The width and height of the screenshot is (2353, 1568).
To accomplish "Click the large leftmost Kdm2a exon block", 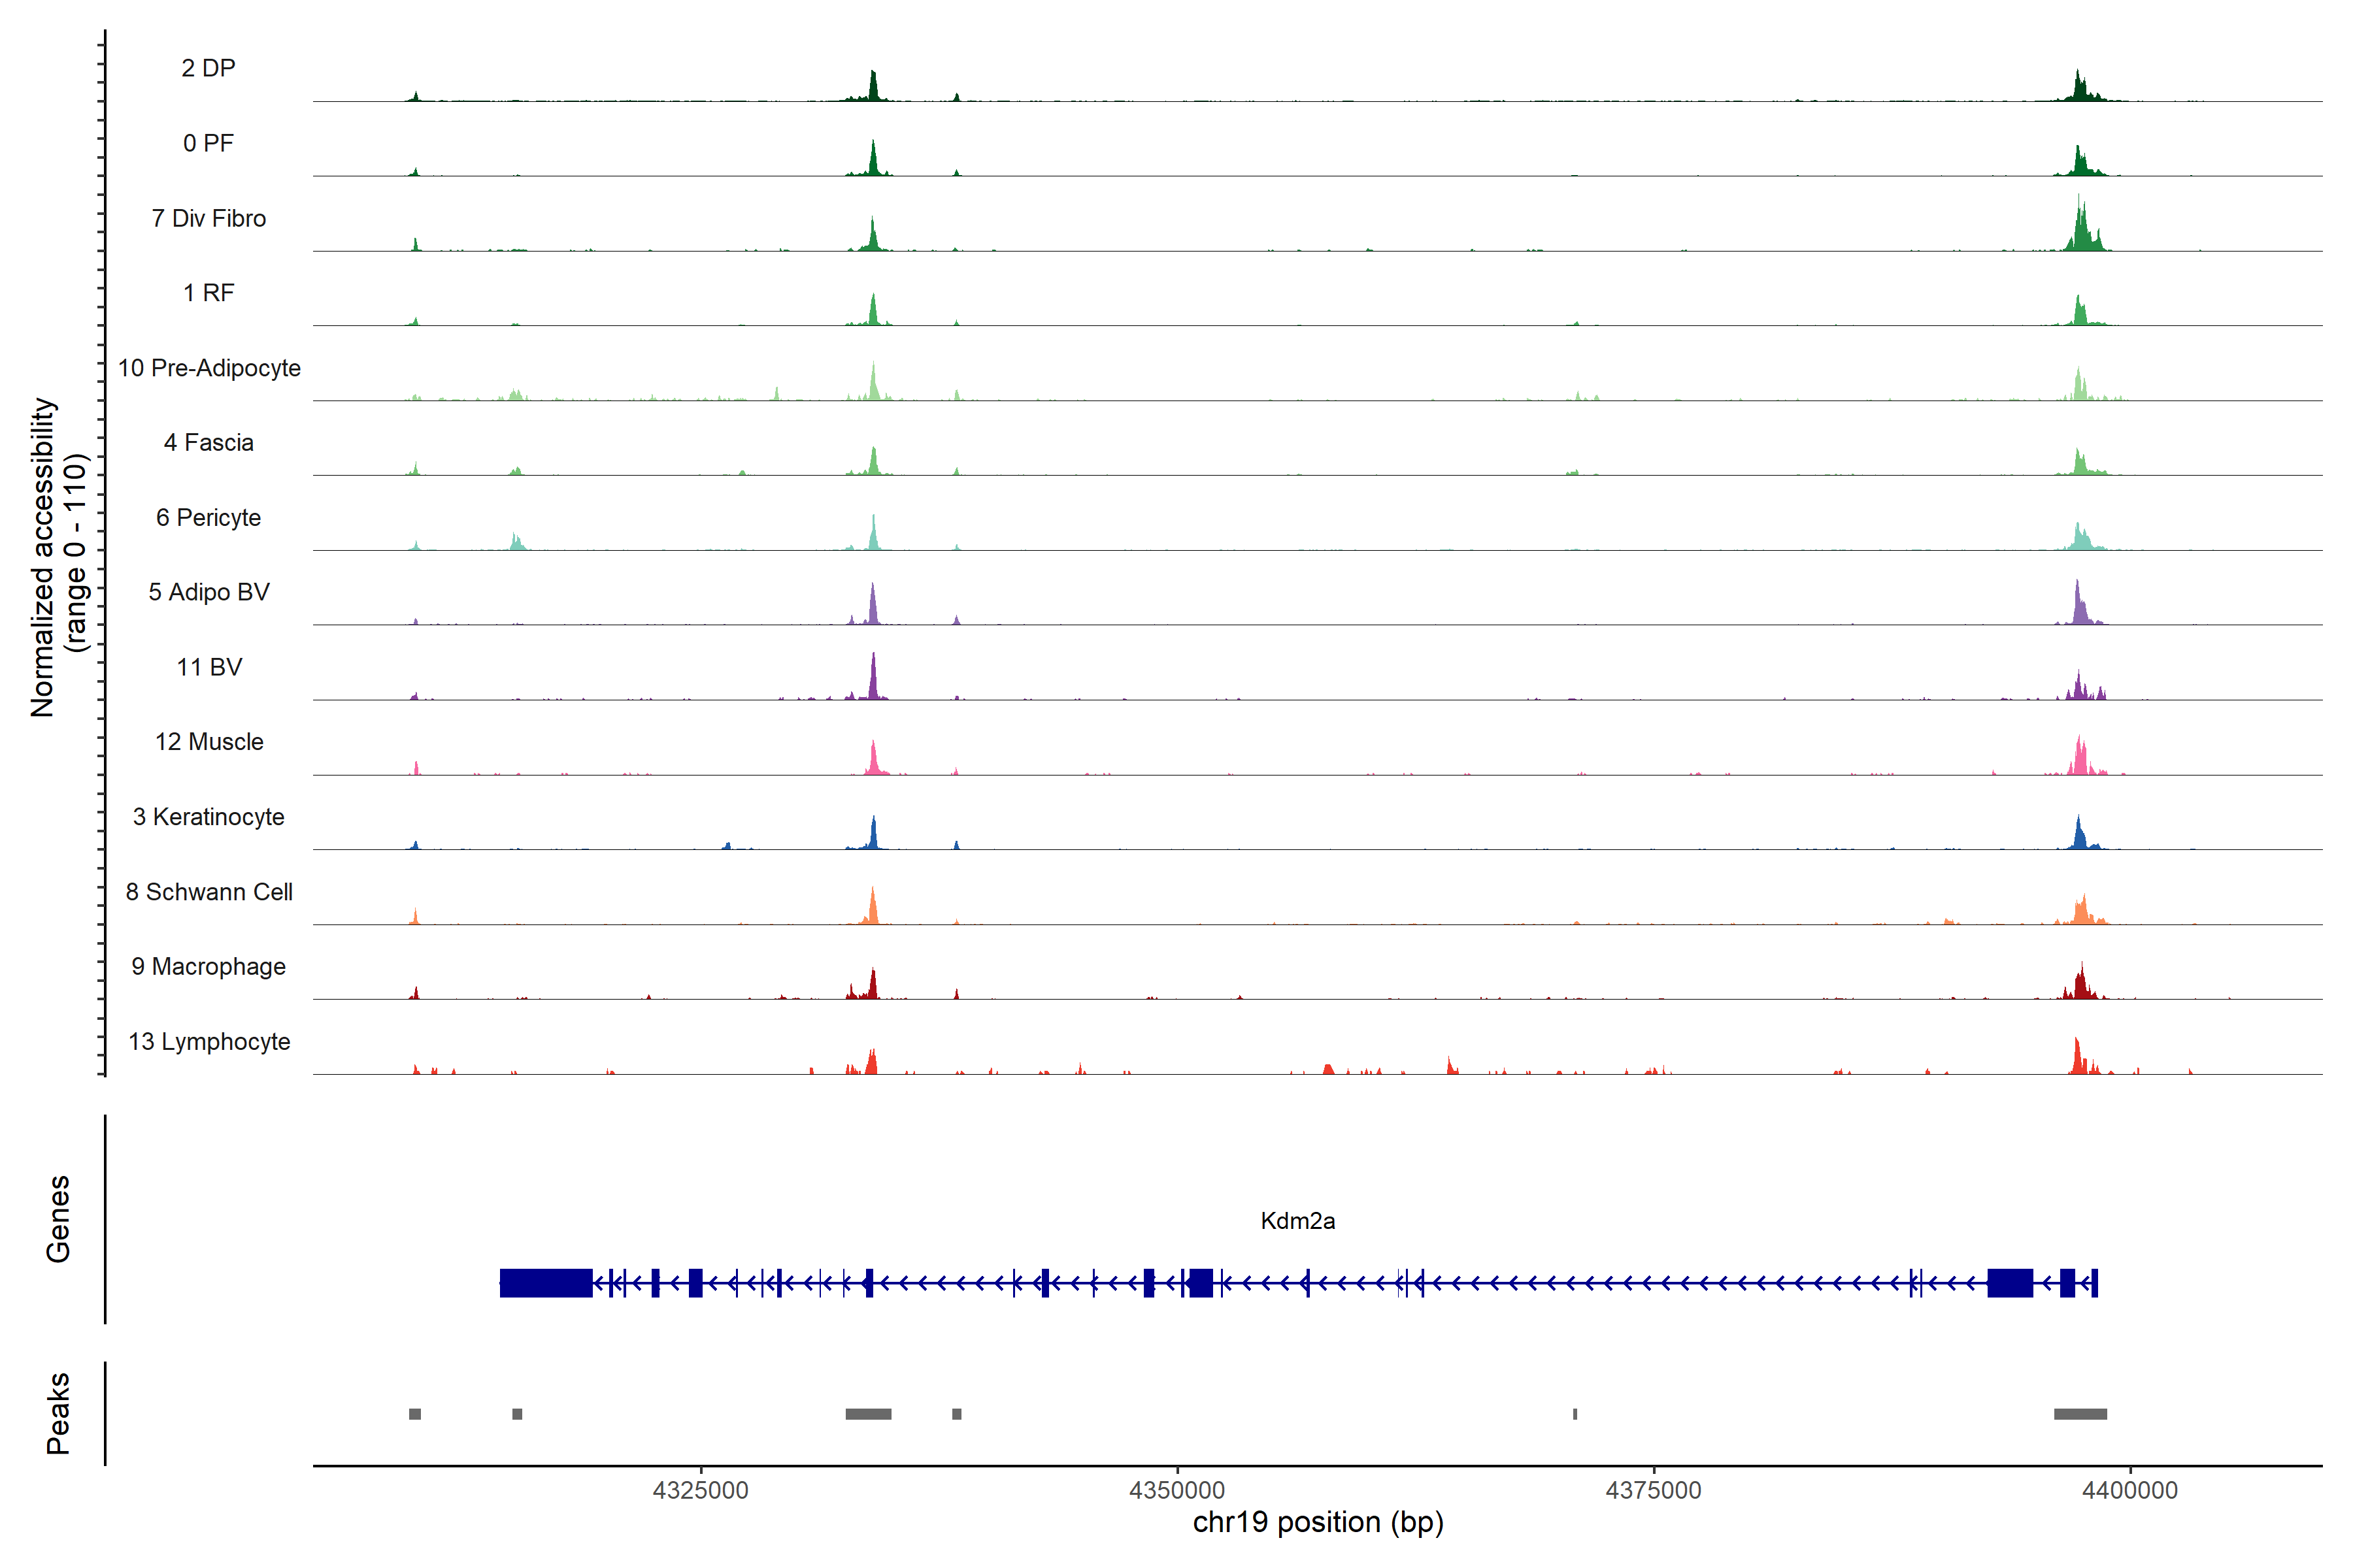I will click(545, 1282).
